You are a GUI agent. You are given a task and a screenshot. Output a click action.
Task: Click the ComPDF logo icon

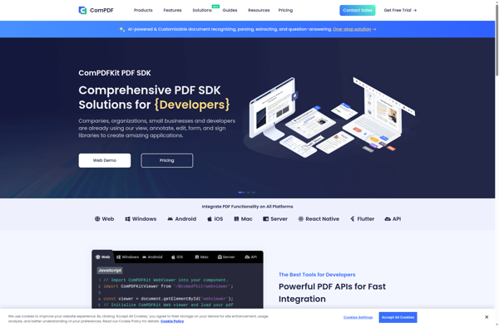82,10
